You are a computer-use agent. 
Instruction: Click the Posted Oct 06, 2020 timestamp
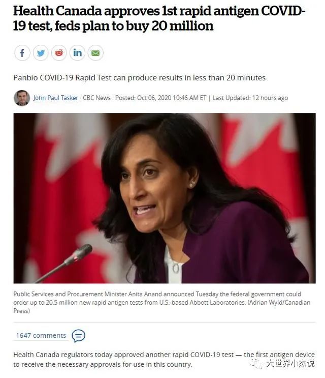(160, 98)
